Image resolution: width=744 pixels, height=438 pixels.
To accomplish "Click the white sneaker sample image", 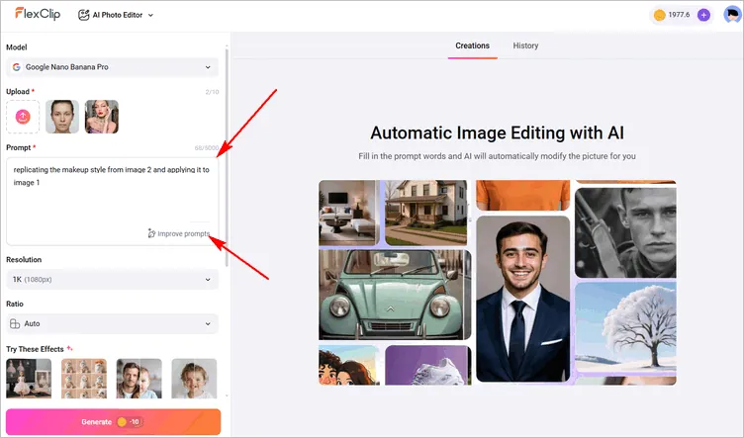I will 428,365.
